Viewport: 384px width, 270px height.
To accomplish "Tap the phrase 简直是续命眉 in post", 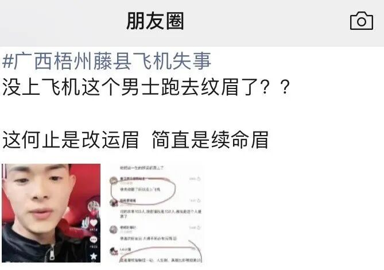I will [x=210, y=140].
